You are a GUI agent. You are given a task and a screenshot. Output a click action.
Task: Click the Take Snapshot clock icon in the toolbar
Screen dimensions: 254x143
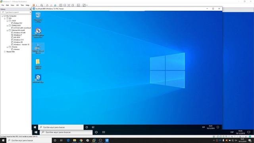coord(47,5)
